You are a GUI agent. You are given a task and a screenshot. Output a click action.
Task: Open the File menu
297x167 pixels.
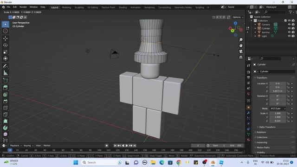tap(8, 7)
